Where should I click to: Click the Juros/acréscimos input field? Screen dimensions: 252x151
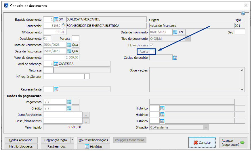(x=63, y=115)
